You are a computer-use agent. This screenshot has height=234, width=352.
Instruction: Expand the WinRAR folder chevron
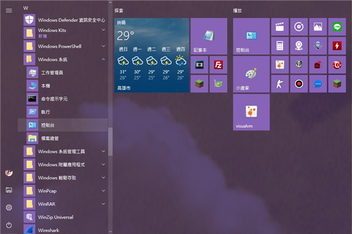(x=103, y=204)
